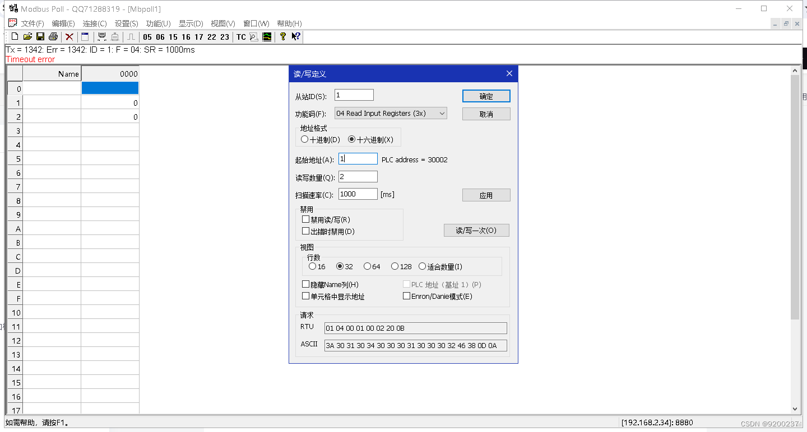Click the 确定 button
The width and height of the screenshot is (807, 432).
click(x=486, y=96)
